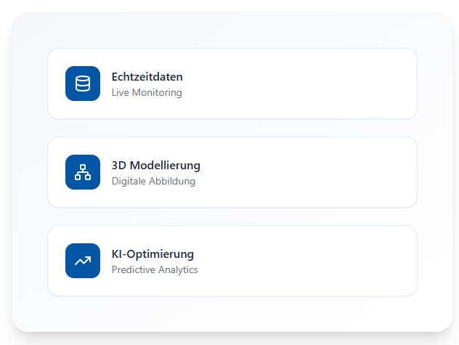Select the Echtzeitdaten title text

[x=147, y=76]
